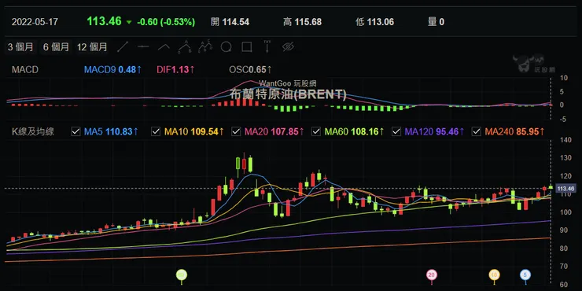Choose the ABC three-point wave tool

tap(185, 46)
